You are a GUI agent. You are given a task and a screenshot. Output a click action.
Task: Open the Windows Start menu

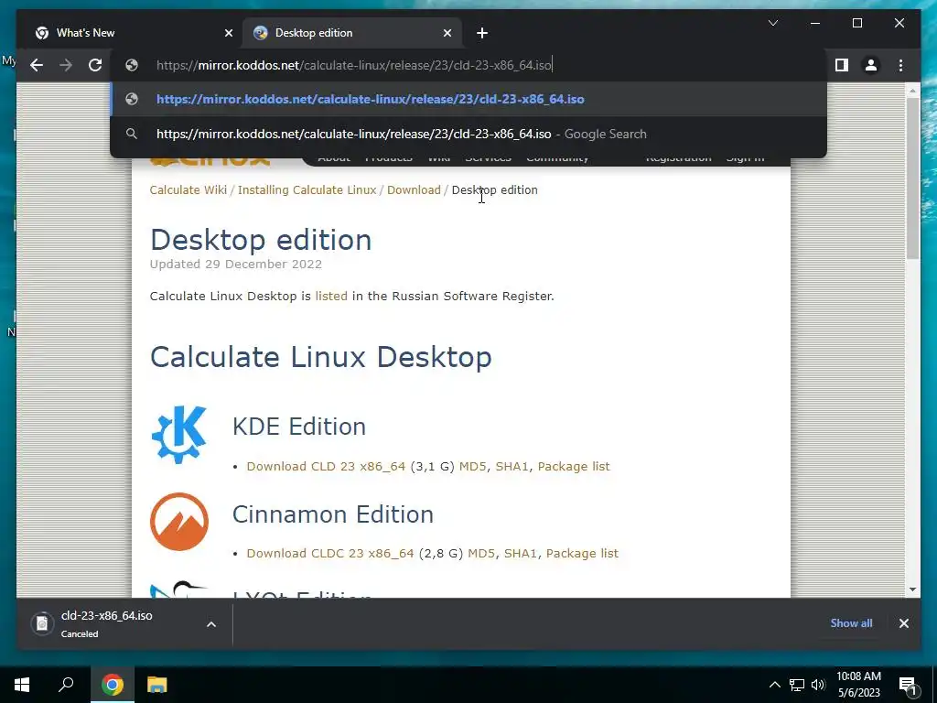click(x=22, y=685)
